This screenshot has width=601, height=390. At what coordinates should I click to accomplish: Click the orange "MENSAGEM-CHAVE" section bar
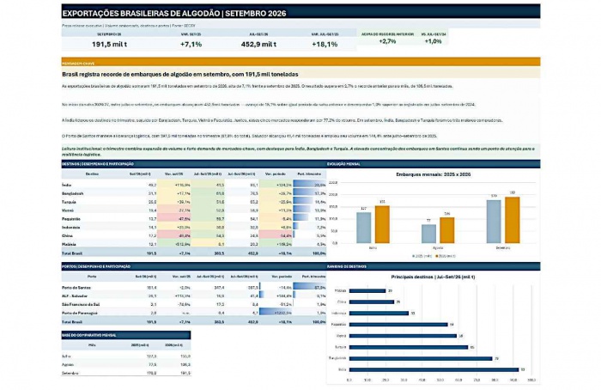tap(300, 62)
